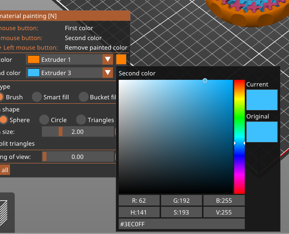The image size is (289, 234).
Task: Click the 3D model on the print bed
Action: coord(247,11)
